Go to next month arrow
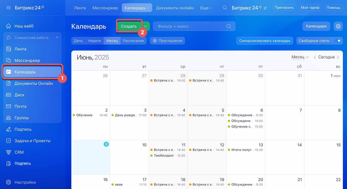Viewport: 347px width, 189px height. click(338, 57)
